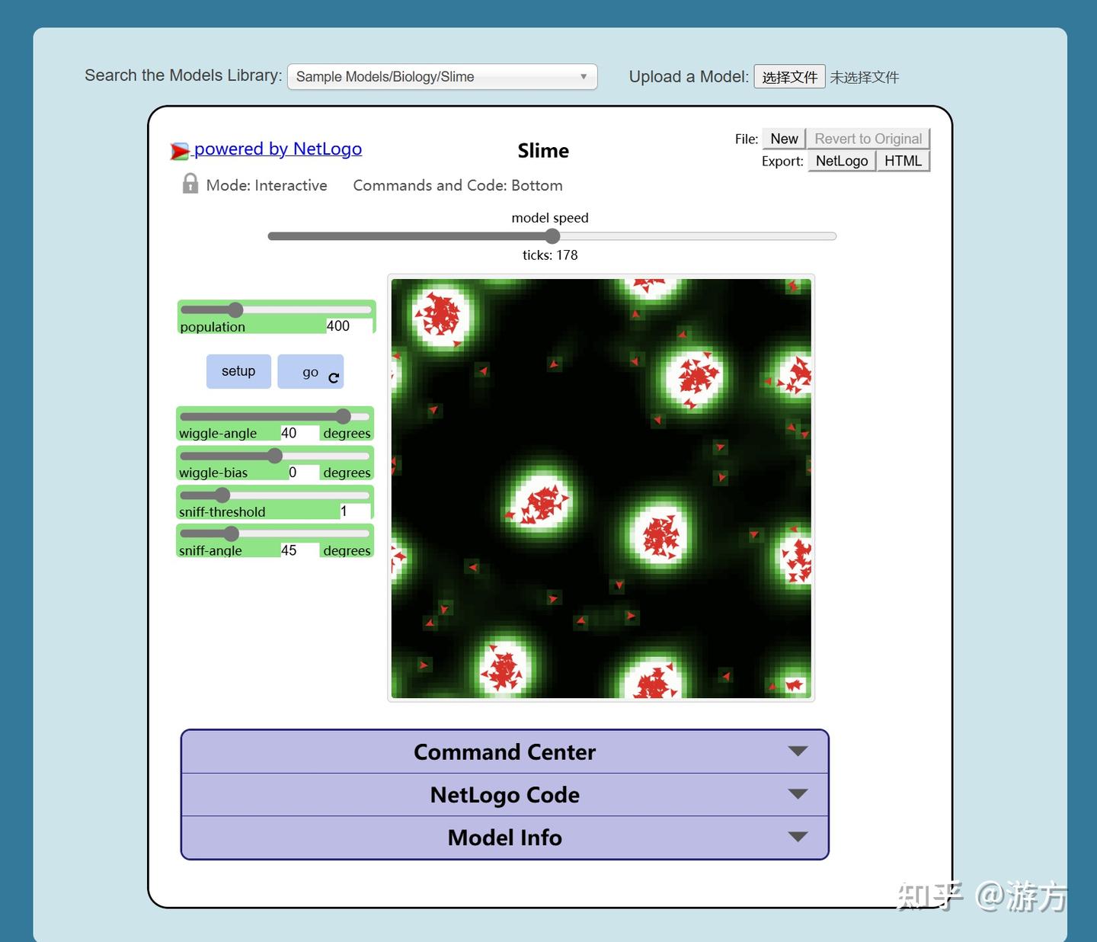Click the forever loop icon on go button
This screenshot has width=1097, height=942.
click(334, 377)
